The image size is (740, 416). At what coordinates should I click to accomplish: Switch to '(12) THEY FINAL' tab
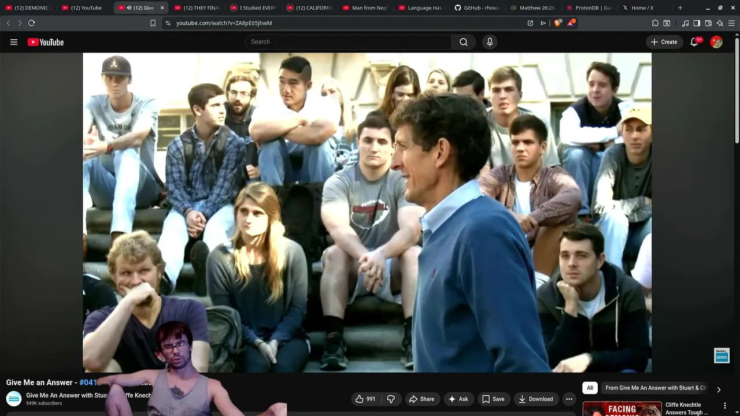pos(197,8)
